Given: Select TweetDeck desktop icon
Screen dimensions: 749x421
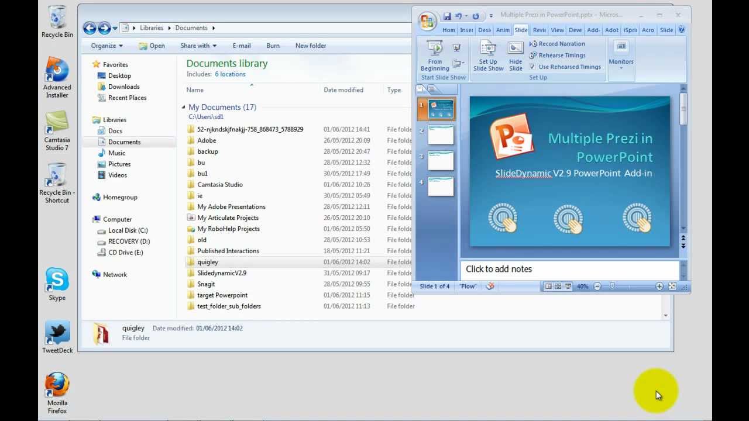Looking at the screenshot, I should 57,337.
